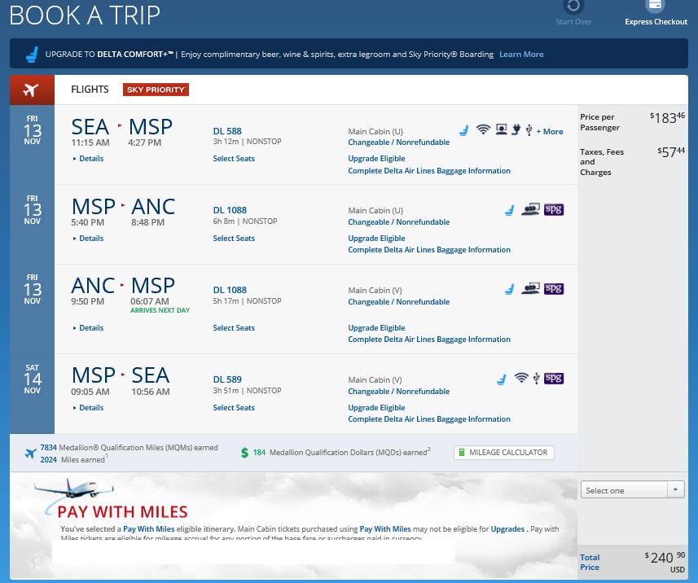Select Seats for flight DL 589

(234, 408)
